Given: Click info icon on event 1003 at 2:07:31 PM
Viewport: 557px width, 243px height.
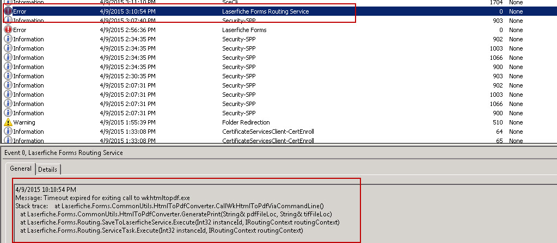Looking at the screenshot, I should (8, 95).
